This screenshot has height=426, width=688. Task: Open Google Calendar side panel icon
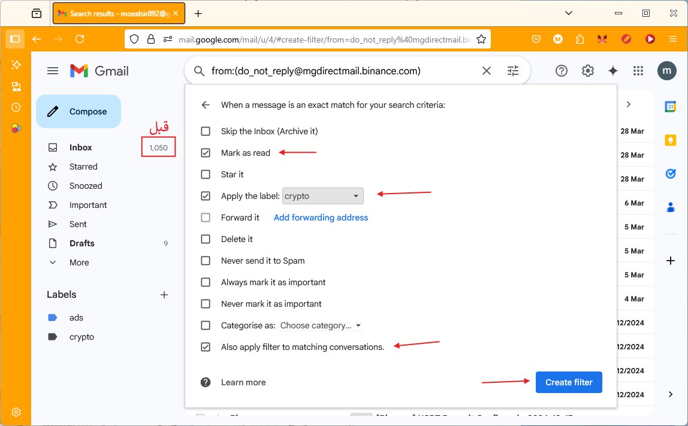(x=670, y=107)
